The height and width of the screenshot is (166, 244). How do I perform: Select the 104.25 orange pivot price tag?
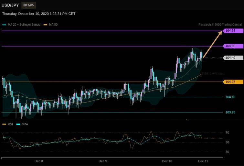click(233, 82)
